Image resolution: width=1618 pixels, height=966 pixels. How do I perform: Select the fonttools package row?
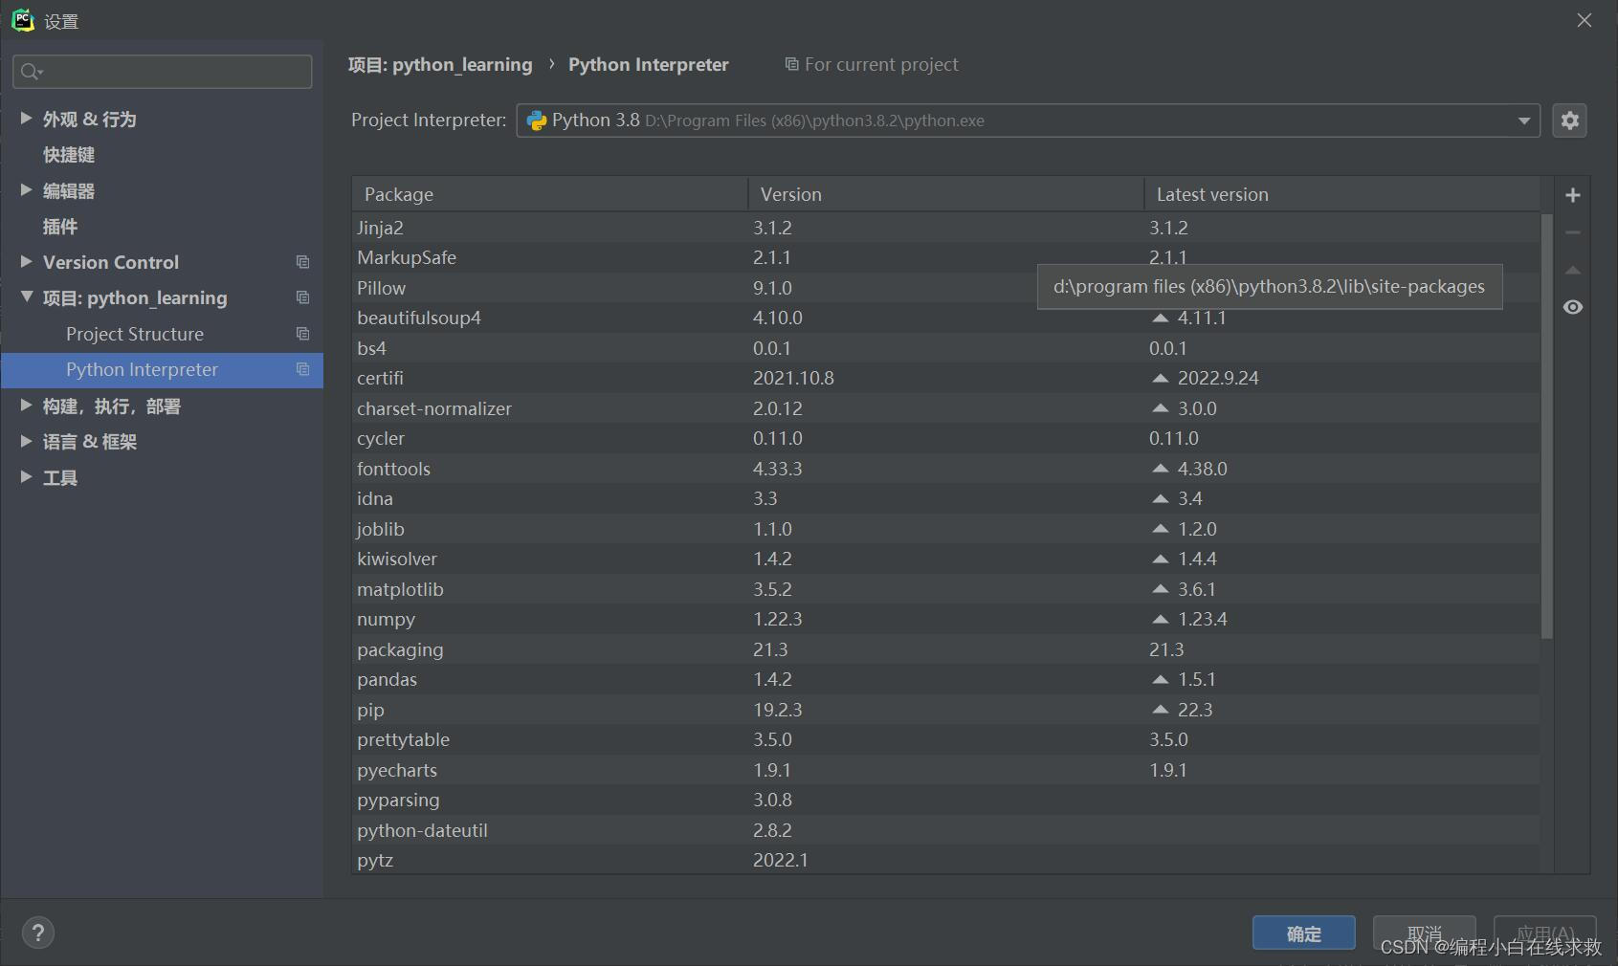pyautogui.click(x=945, y=469)
